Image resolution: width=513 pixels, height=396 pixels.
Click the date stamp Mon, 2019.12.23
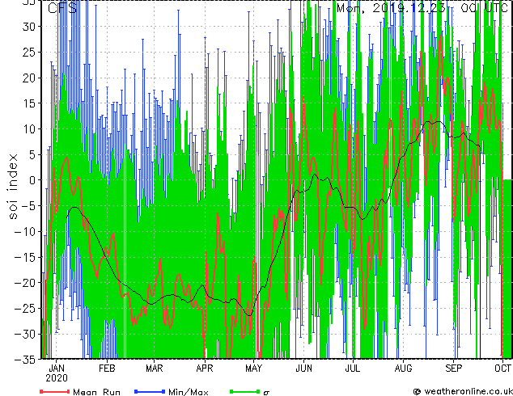tap(391, 7)
